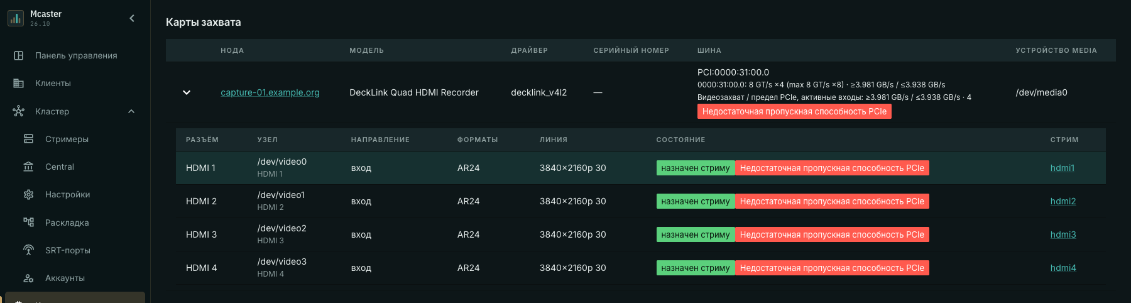
Task: Select the 'HDMI 1' connector cell
Action: click(x=201, y=168)
